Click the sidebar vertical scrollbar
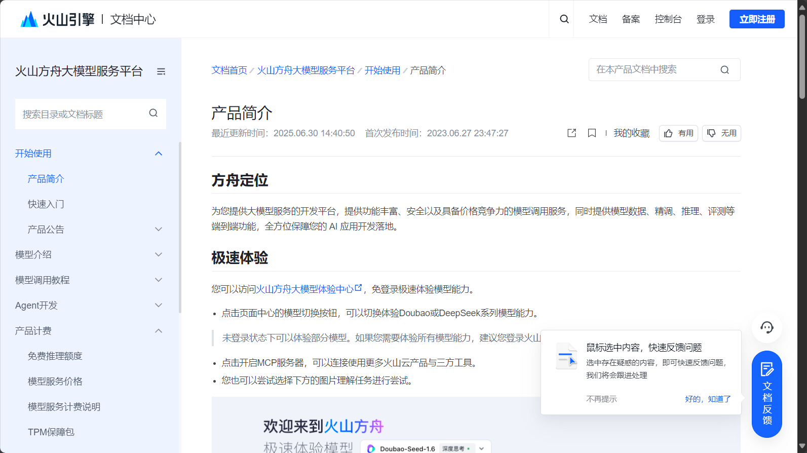The image size is (807, 453). pos(180,227)
